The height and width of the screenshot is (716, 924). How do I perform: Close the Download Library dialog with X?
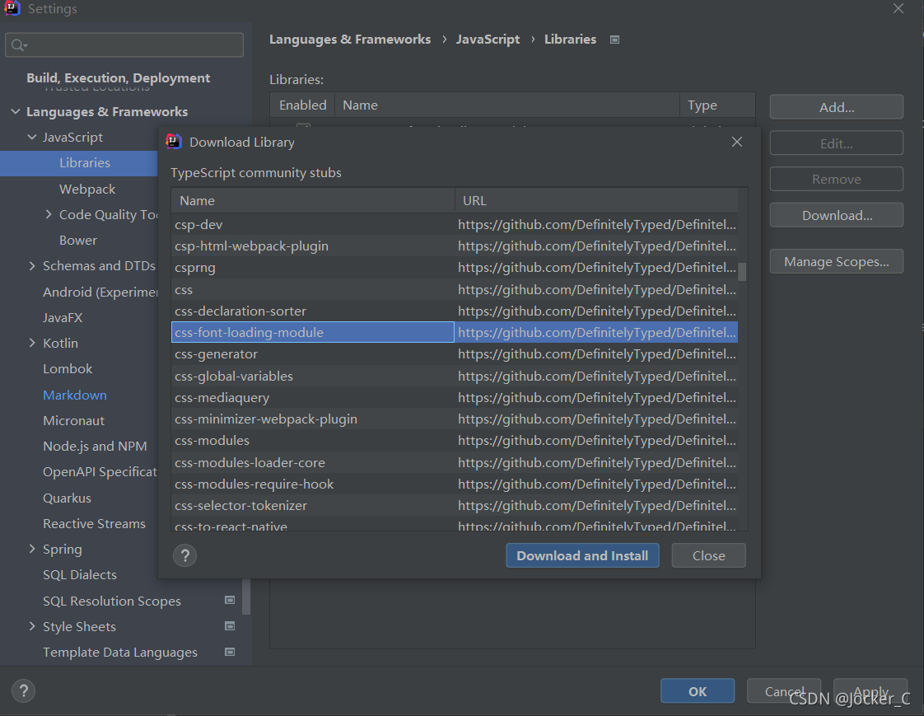(736, 143)
